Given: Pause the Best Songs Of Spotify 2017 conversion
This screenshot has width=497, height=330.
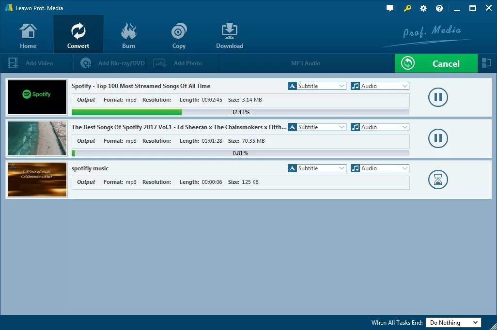Looking at the screenshot, I should pos(438,138).
